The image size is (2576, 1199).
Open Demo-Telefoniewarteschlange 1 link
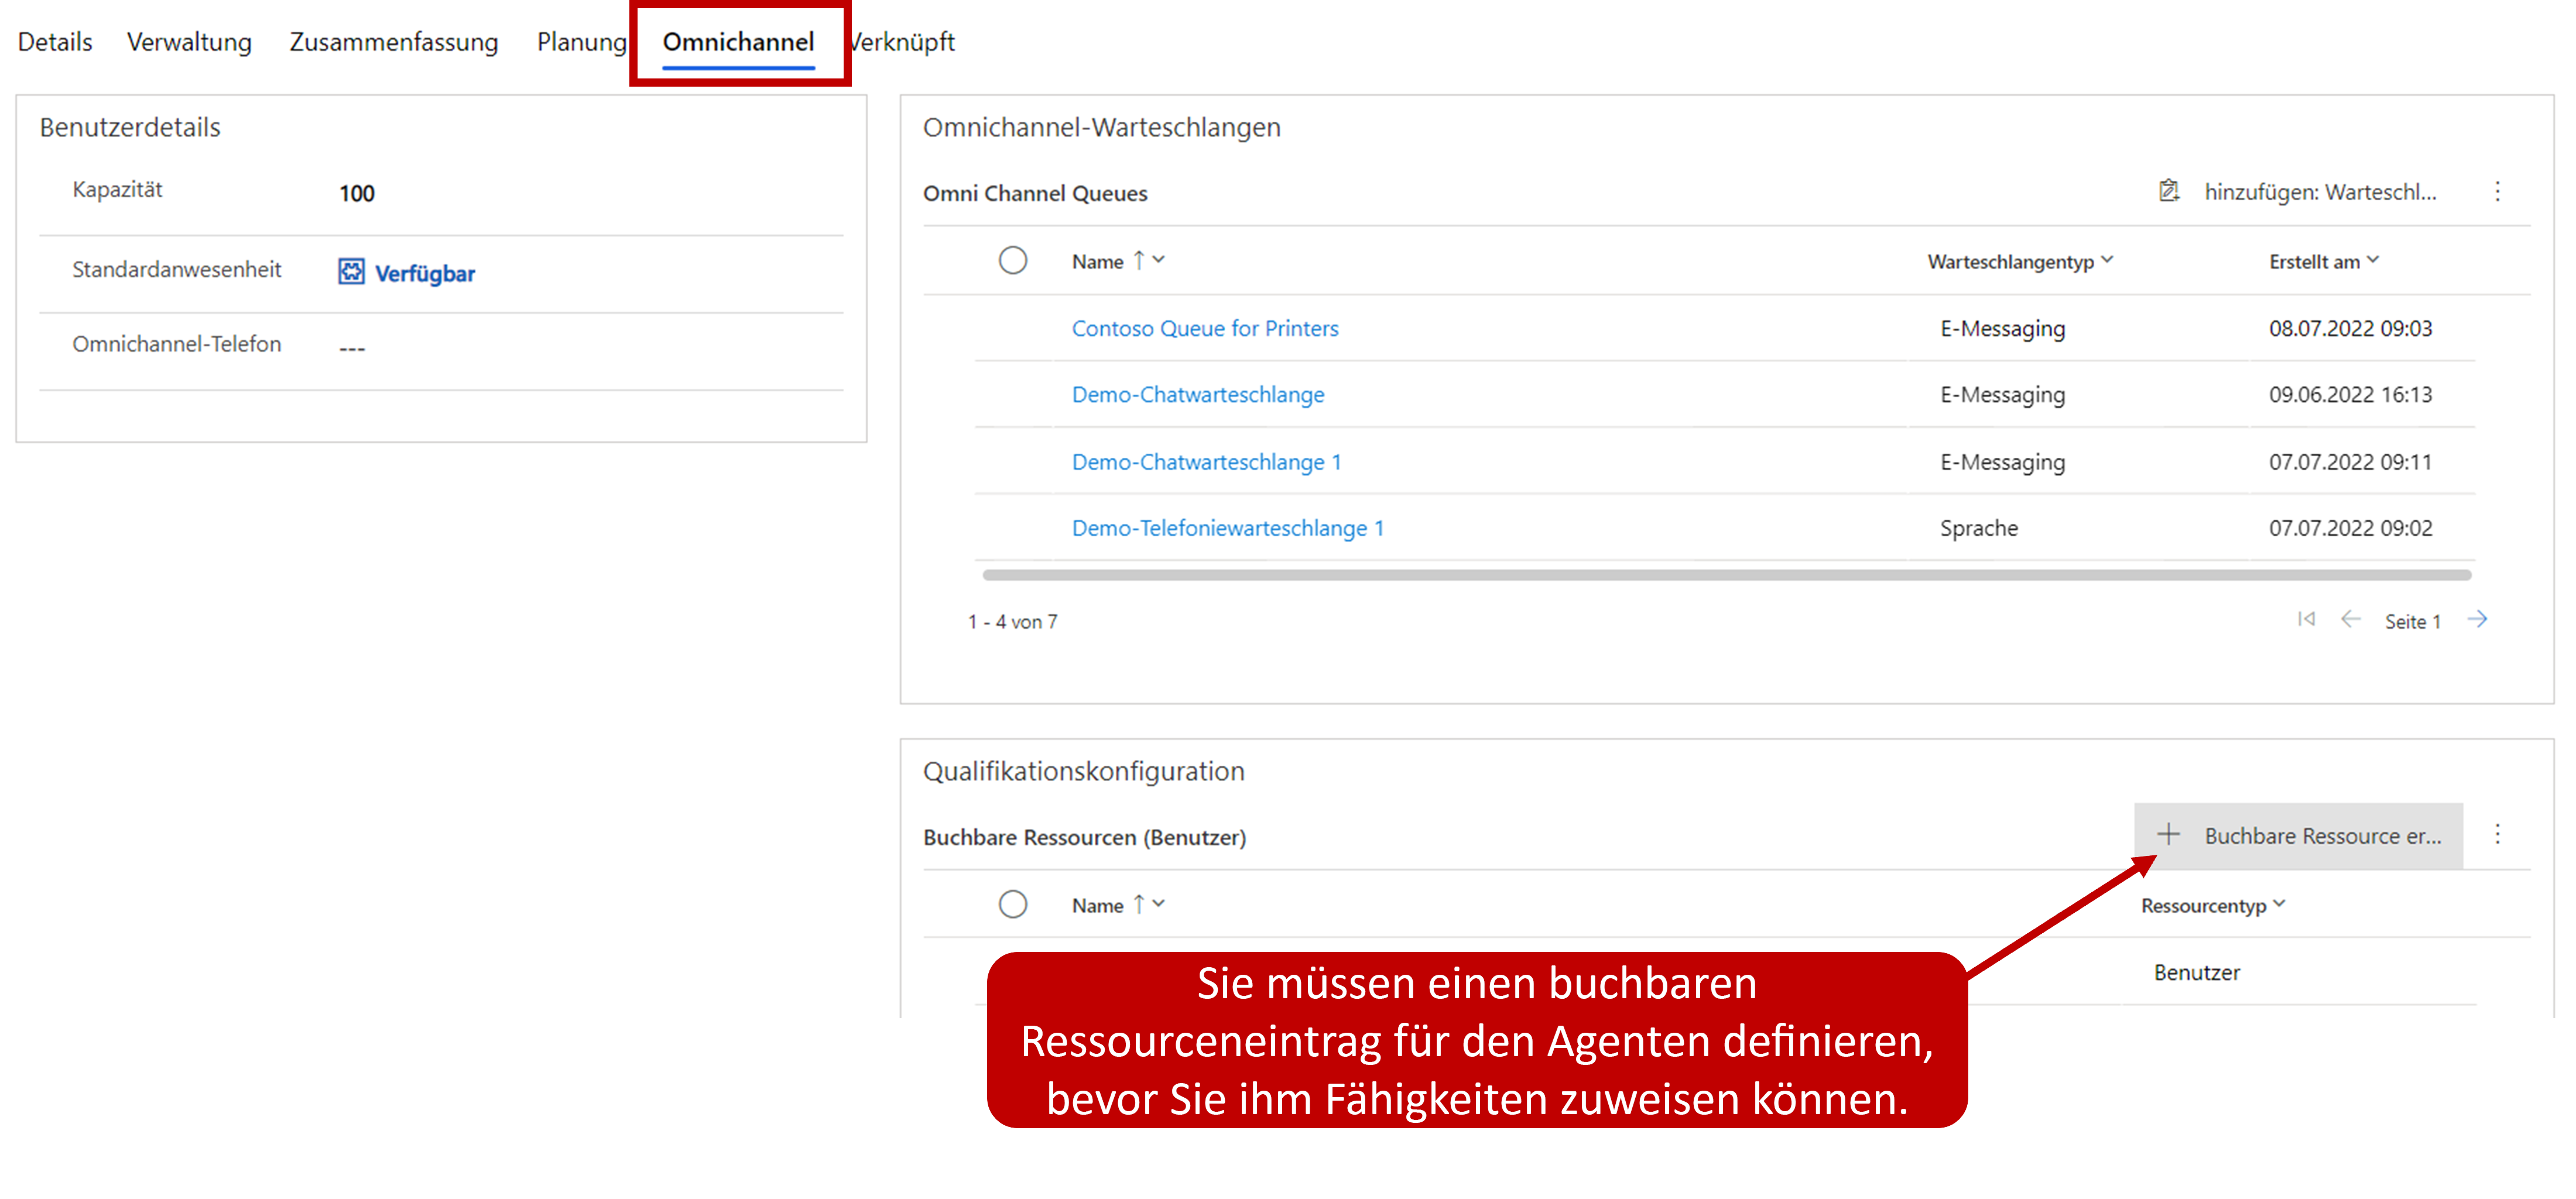[1227, 528]
